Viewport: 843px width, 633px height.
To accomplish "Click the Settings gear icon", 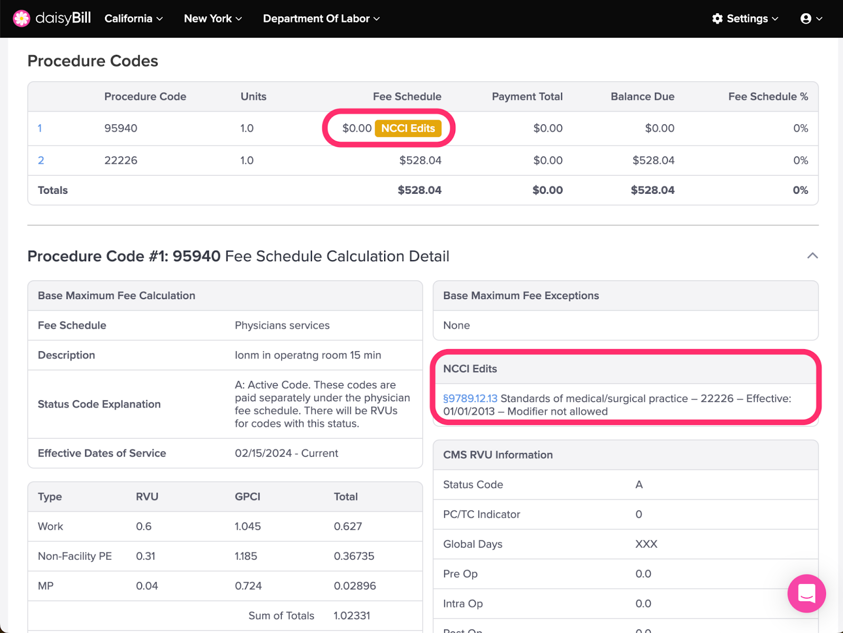I will point(717,18).
